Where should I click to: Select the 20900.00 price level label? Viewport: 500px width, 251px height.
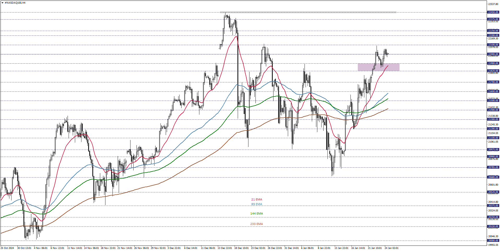tap(493, 157)
